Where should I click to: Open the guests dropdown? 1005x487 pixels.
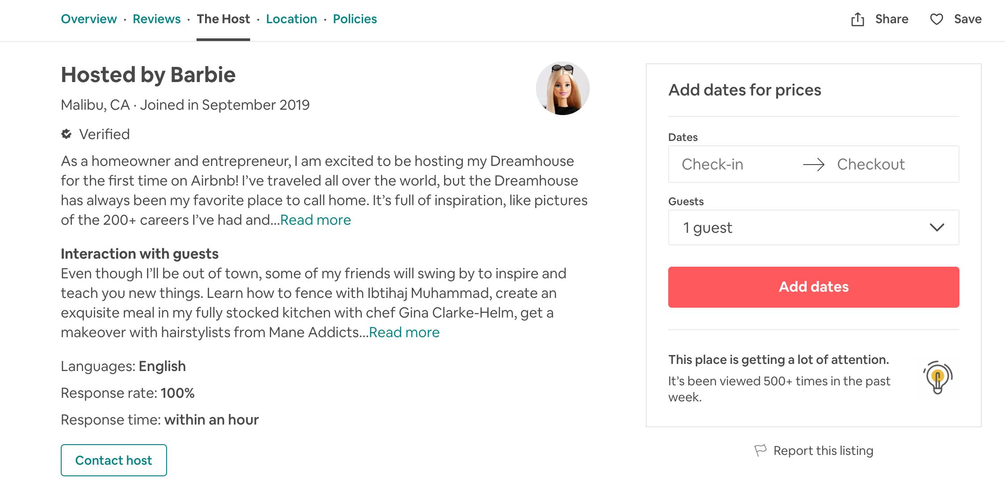813,227
